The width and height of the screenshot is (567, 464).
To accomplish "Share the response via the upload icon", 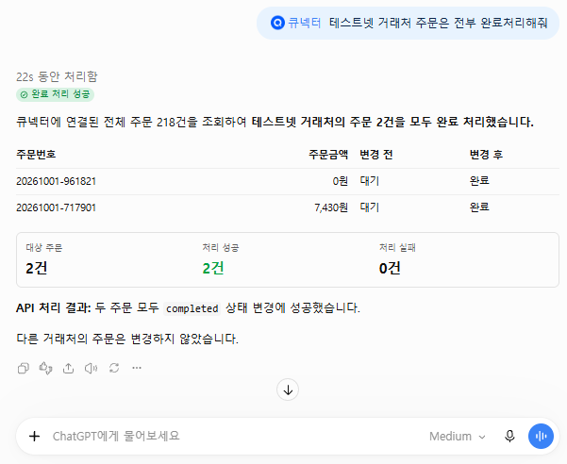I will point(68,368).
